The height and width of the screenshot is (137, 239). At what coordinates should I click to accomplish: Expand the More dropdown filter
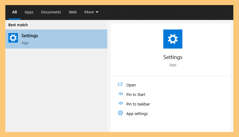[x=91, y=12]
